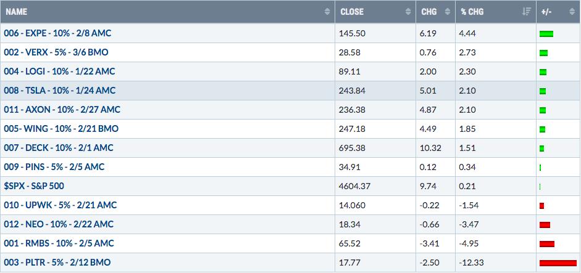Open the 006 - EXPE symbol link

tap(57, 33)
